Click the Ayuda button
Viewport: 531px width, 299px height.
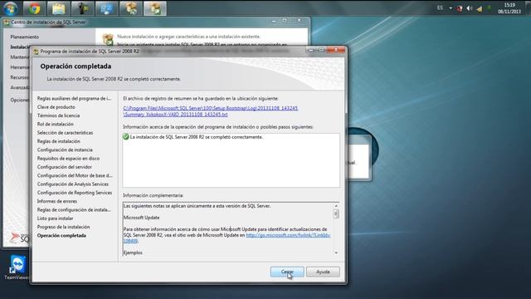click(323, 272)
